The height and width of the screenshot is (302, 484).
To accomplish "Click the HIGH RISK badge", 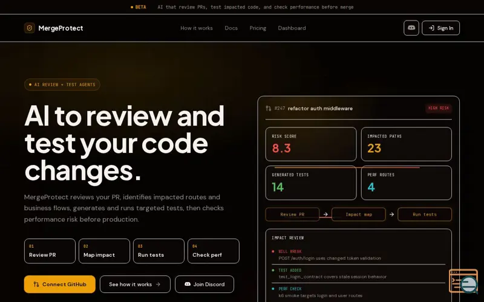I will tap(438, 108).
